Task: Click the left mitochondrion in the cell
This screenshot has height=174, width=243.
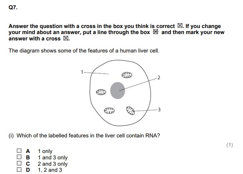Action: coord(101,92)
